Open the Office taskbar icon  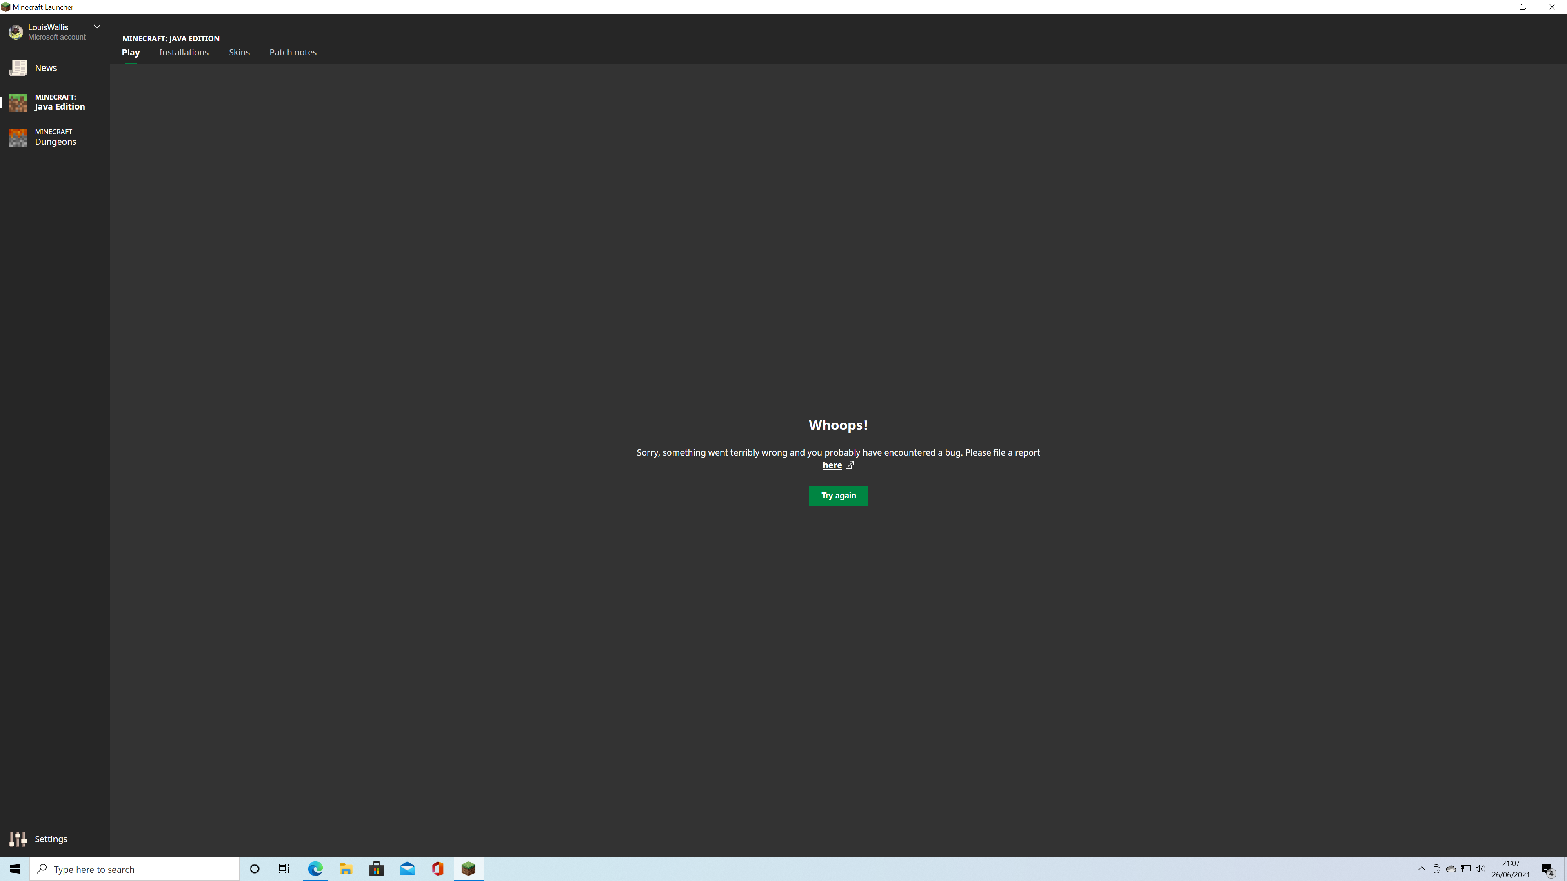click(437, 869)
